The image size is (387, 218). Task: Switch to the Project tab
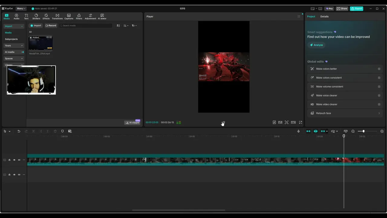(x=311, y=16)
